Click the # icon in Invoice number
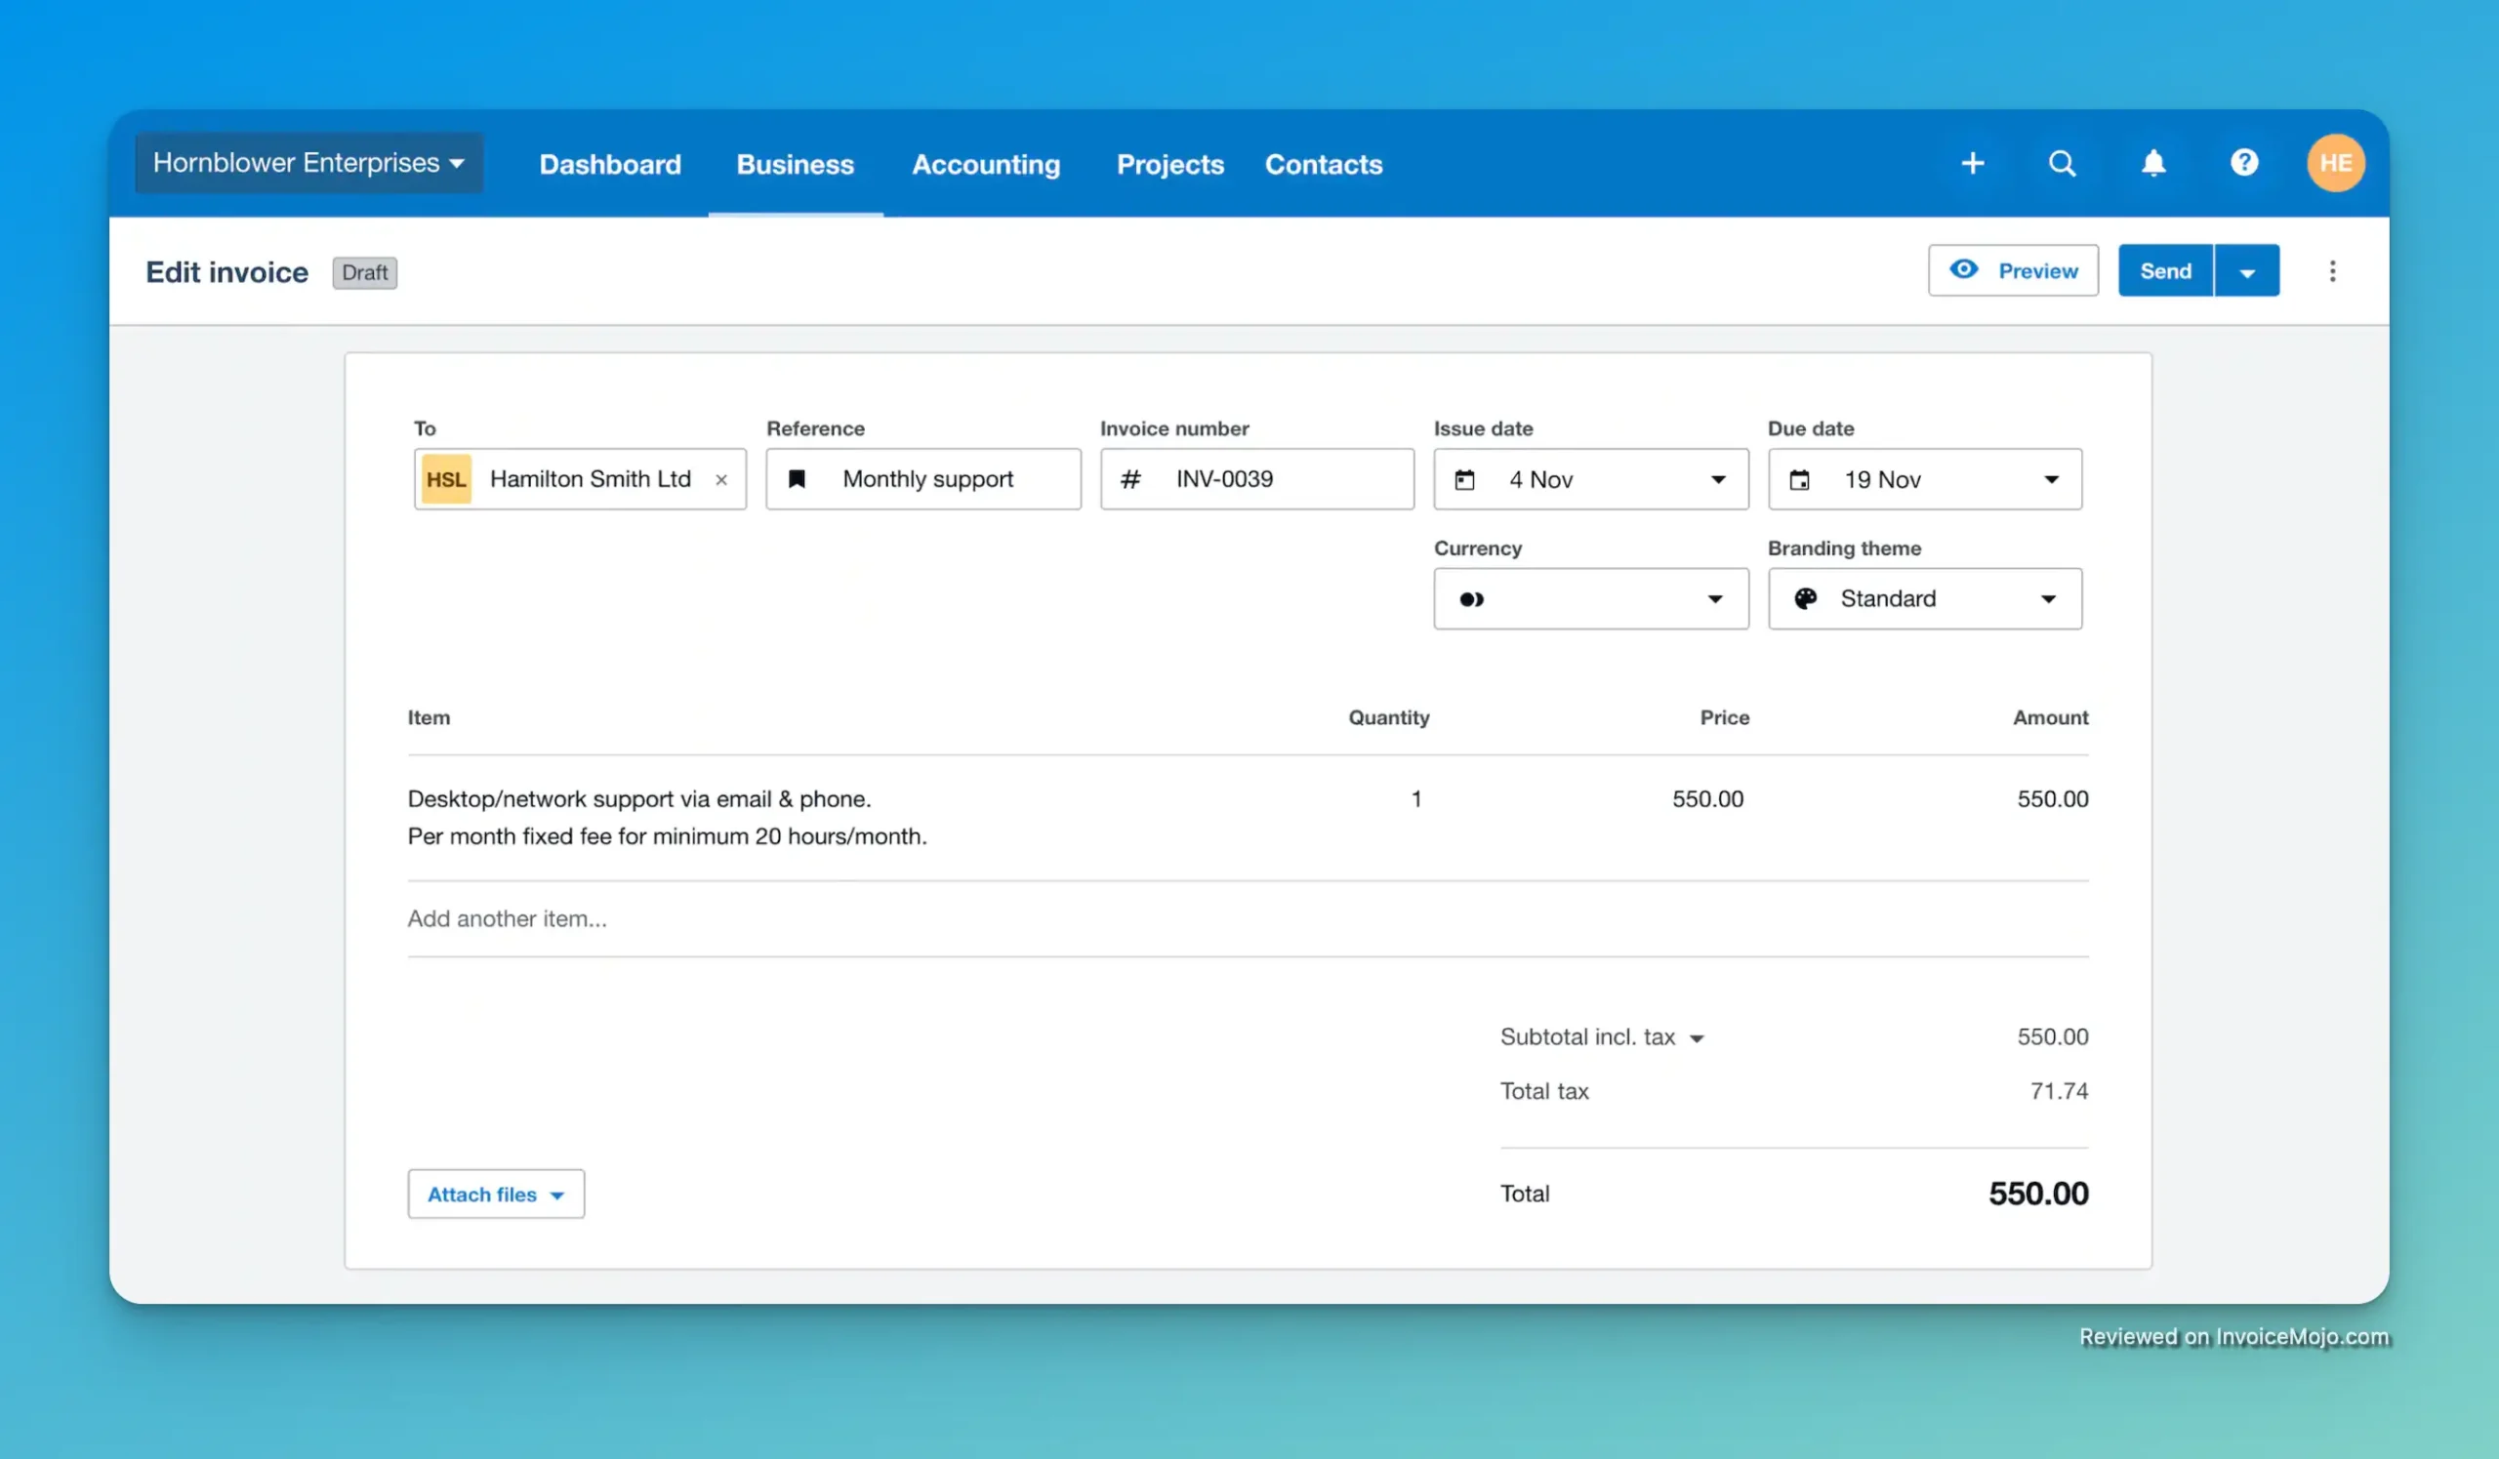This screenshot has width=2499, height=1459. 1130,479
